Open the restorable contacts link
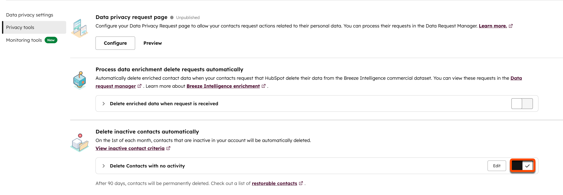This screenshot has width=563, height=195. point(274,183)
